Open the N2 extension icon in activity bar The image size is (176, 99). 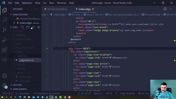[4, 60]
